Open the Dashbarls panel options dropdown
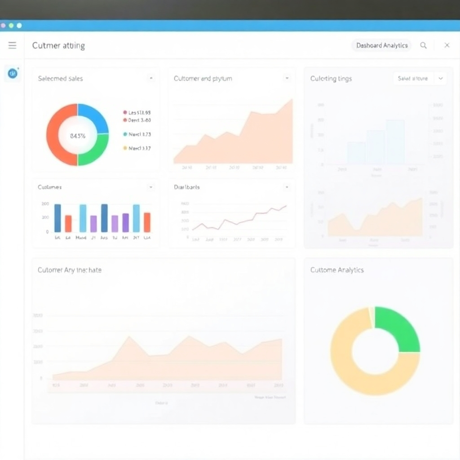460x460 pixels. point(287,187)
